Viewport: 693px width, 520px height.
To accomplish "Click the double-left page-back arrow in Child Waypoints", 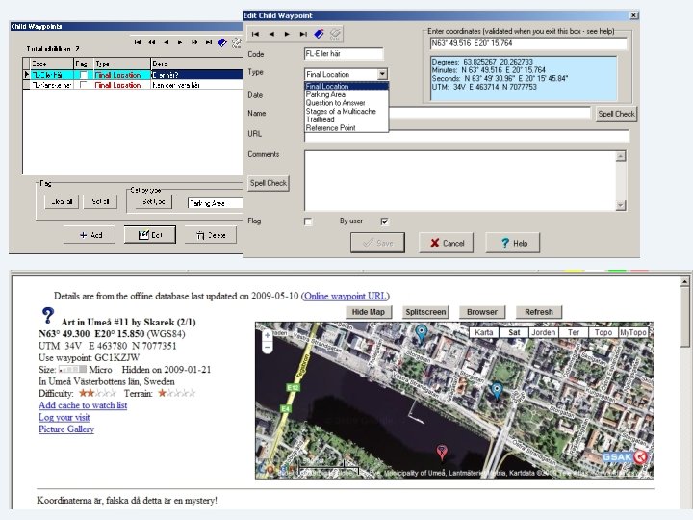I will [152, 42].
